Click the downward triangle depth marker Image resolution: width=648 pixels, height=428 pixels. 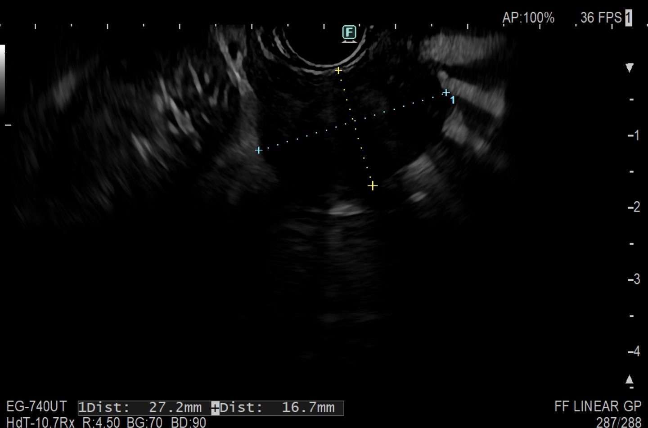630,68
